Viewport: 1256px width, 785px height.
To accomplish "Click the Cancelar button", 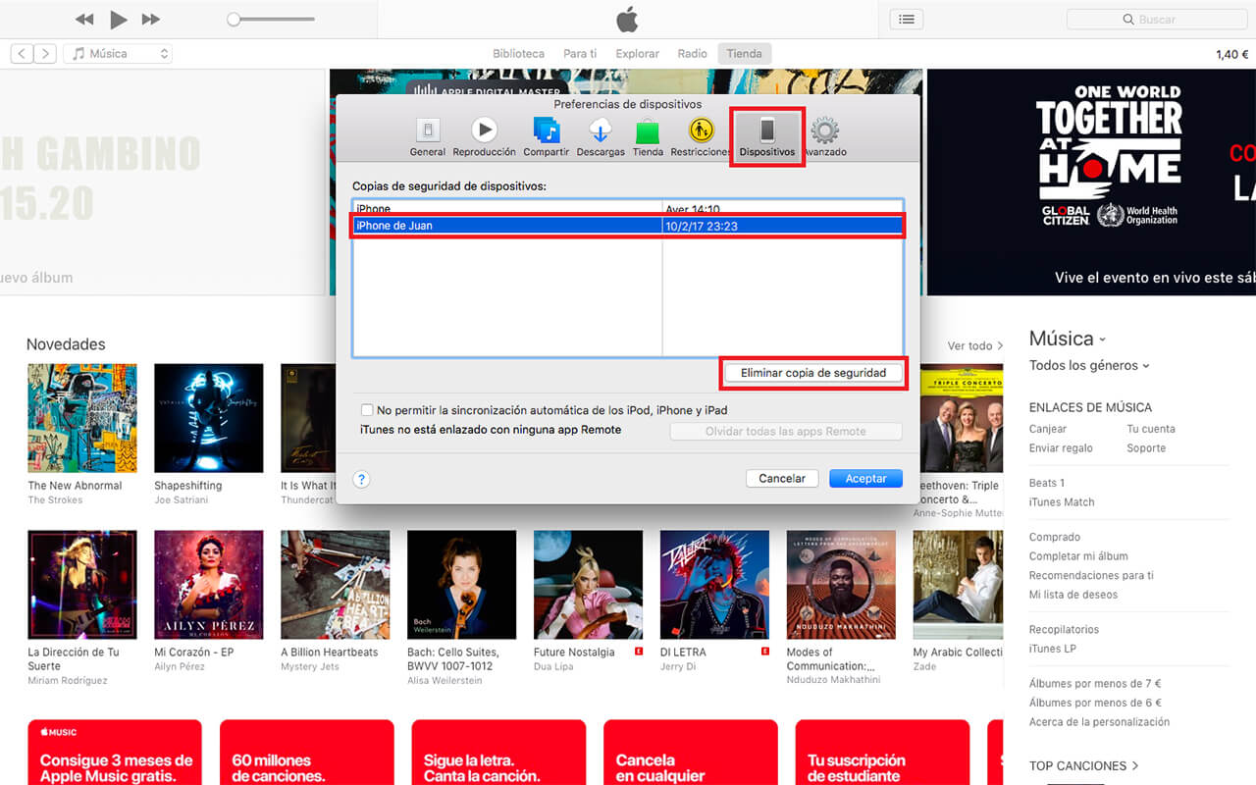I will click(782, 479).
